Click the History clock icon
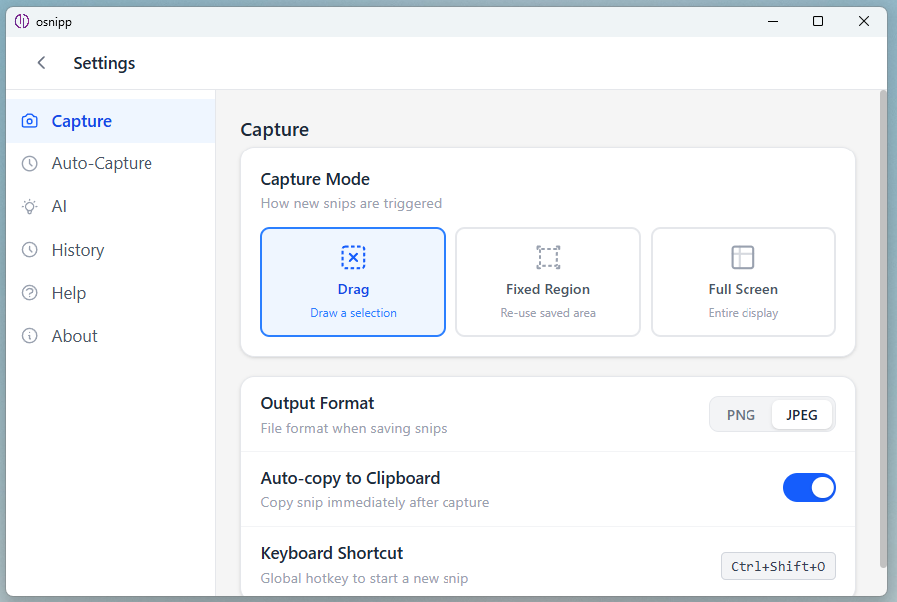Viewport: 897px width, 602px height. pos(29,249)
